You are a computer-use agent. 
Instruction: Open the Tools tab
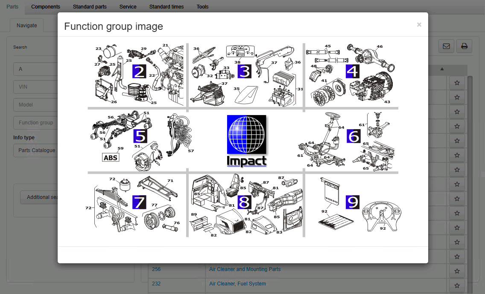(203, 7)
